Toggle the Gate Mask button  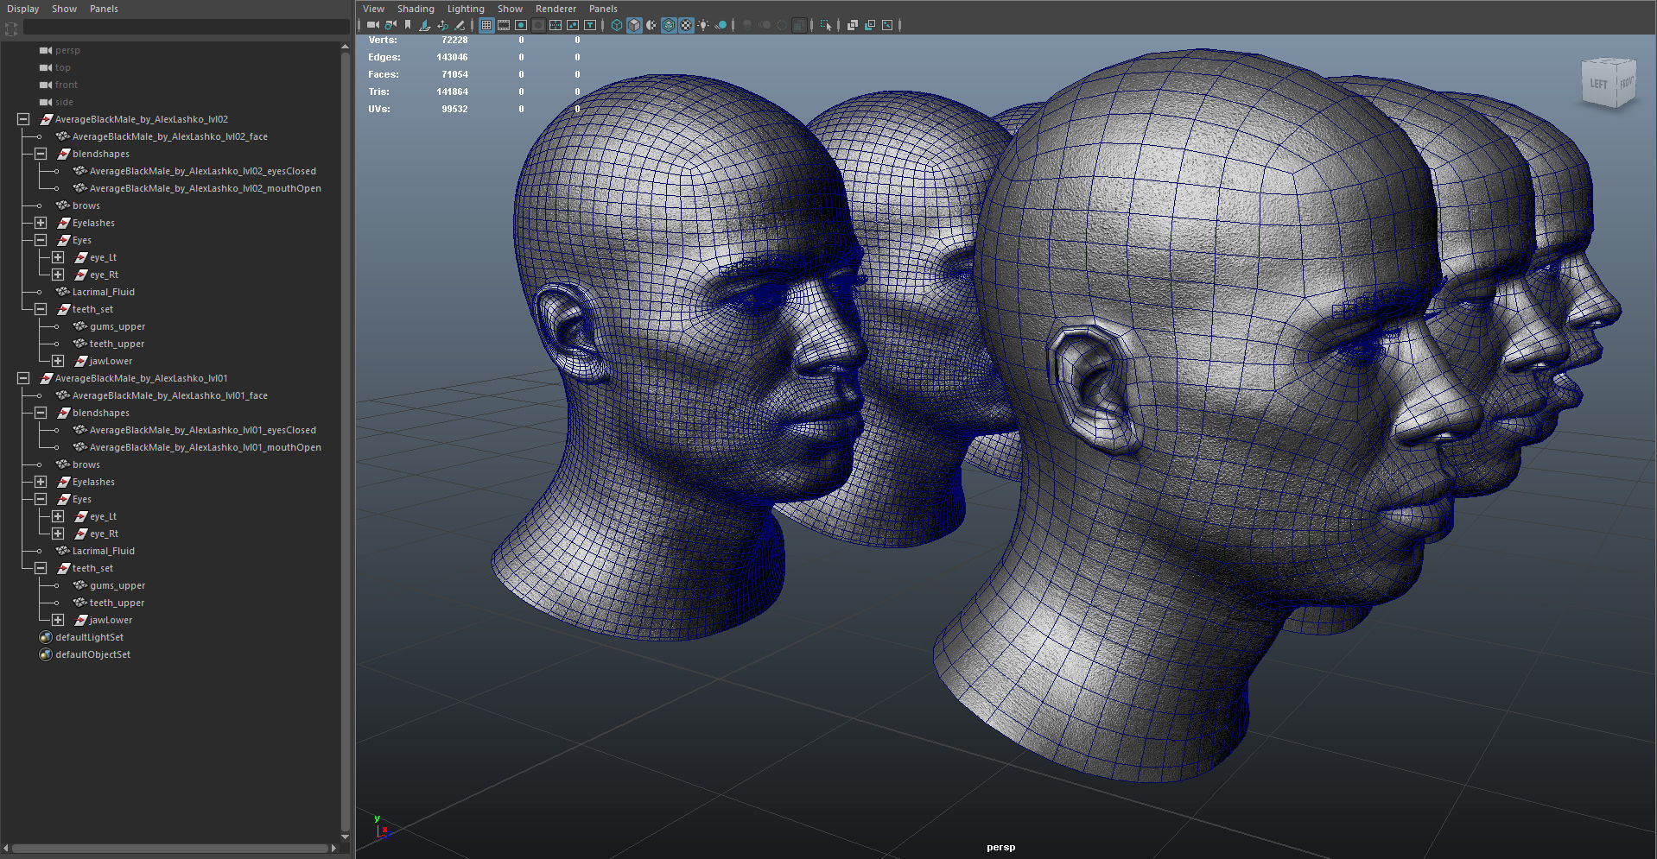tap(538, 25)
